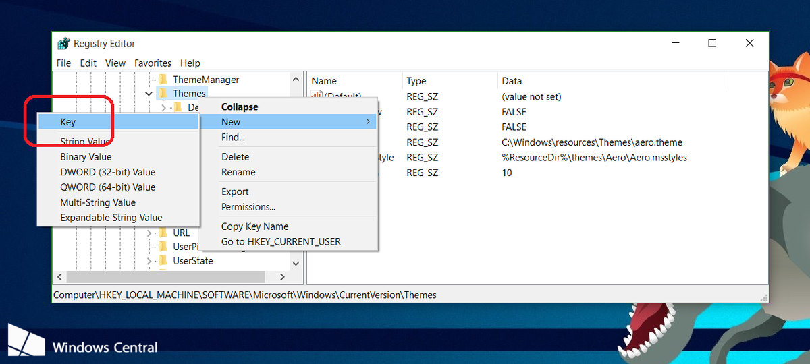Collapse the Themes tree node
Image resolution: width=810 pixels, height=364 pixels.
[x=149, y=94]
